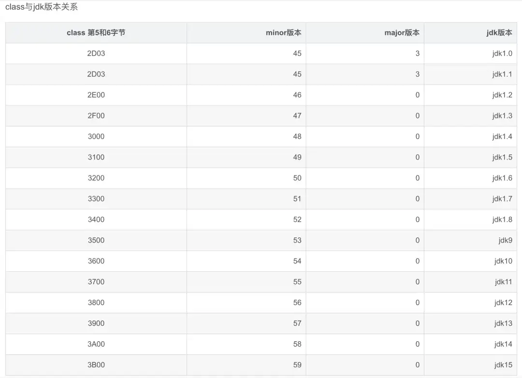Click major value '0' in jdk1.2 row
Screen dimensions: 522x378
pos(418,95)
